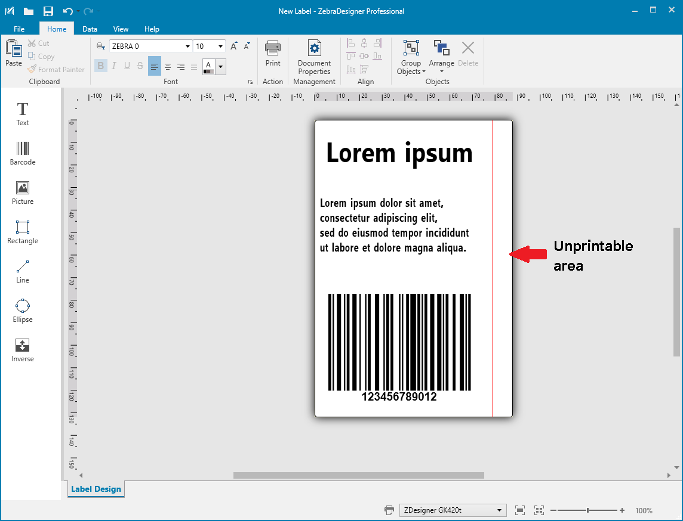Toggle bold formatting

[100, 66]
